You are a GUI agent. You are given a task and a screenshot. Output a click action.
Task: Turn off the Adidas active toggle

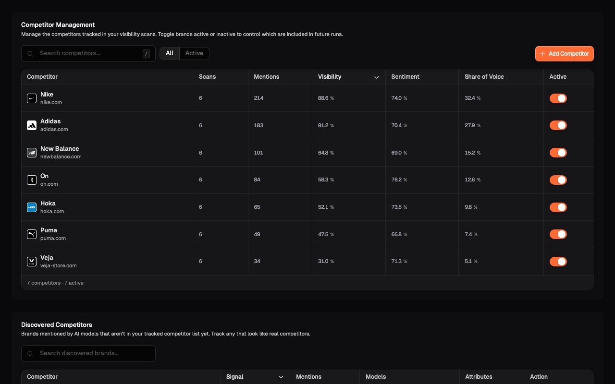coord(558,125)
